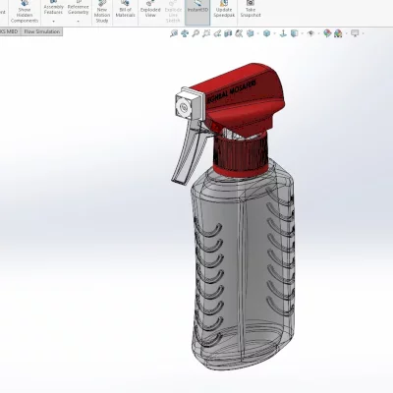Click Show Hidden Components

tap(25, 13)
